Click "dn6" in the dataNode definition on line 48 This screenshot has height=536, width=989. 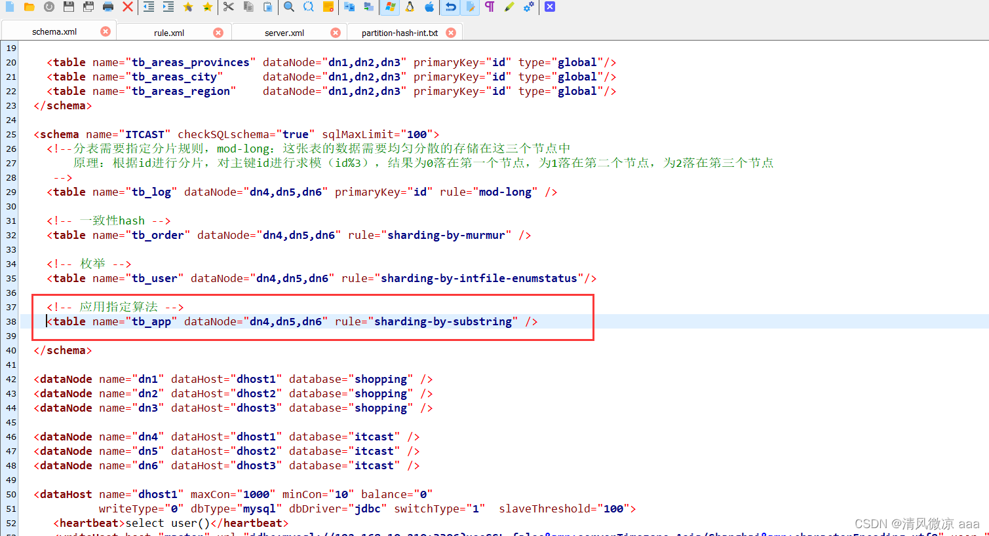point(148,465)
